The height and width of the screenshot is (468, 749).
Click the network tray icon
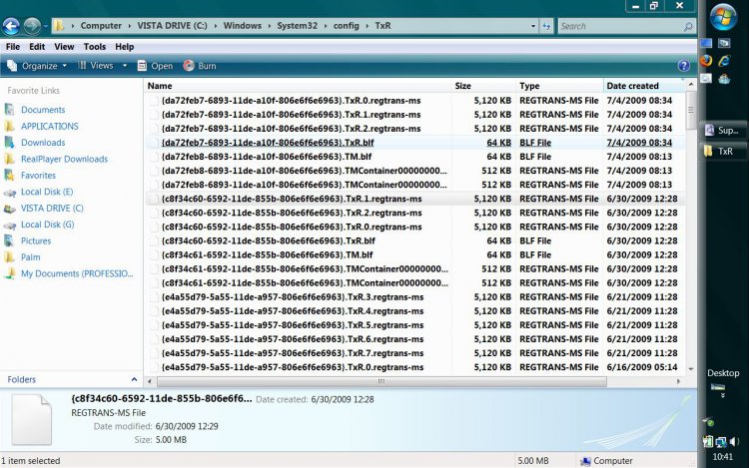(x=721, y=442)
